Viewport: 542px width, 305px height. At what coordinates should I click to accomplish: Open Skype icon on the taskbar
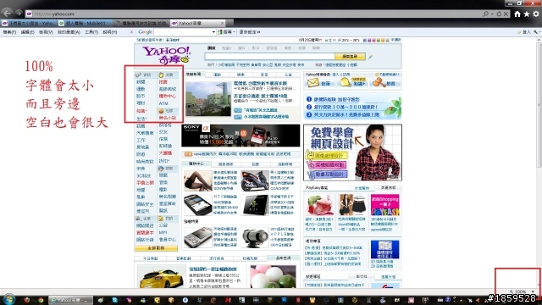click(115, 300)
